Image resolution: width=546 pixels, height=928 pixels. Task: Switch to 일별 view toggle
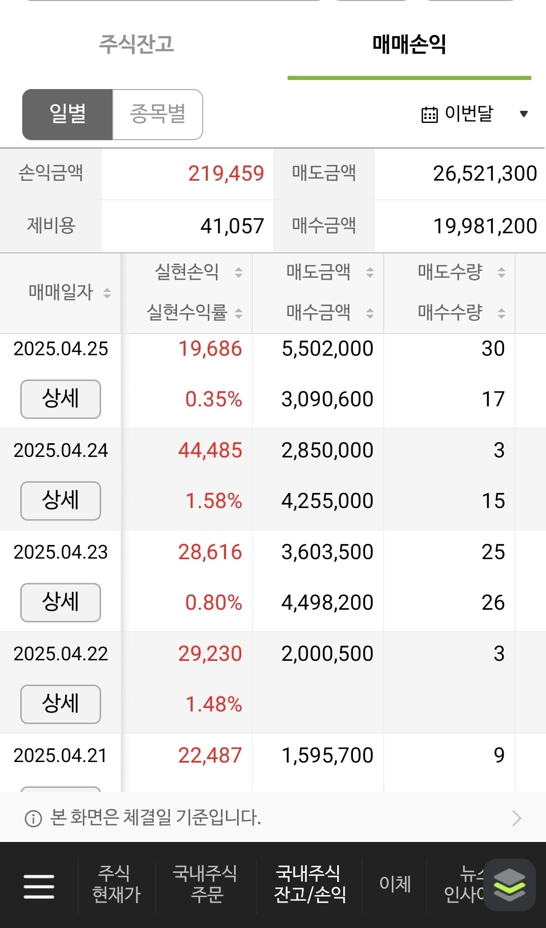[x=67, y=114]
